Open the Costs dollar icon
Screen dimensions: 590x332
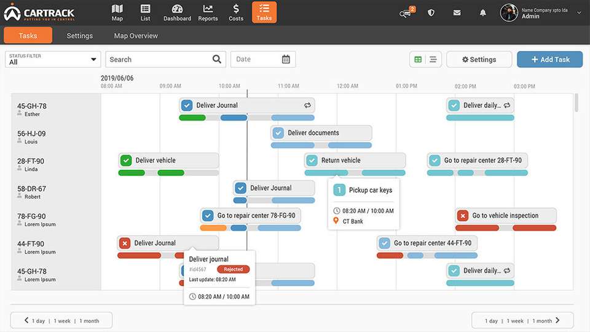click(236, 12)
